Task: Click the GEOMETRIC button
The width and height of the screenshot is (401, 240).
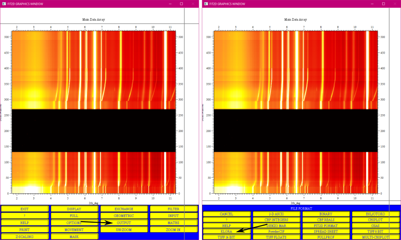Action: pyautogui.click(x=124, y=216)
